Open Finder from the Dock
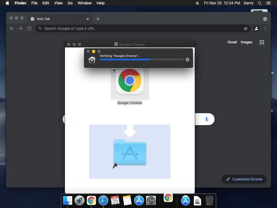The height and width of the screenshot is (208, 277). click(x=68, y=201)
